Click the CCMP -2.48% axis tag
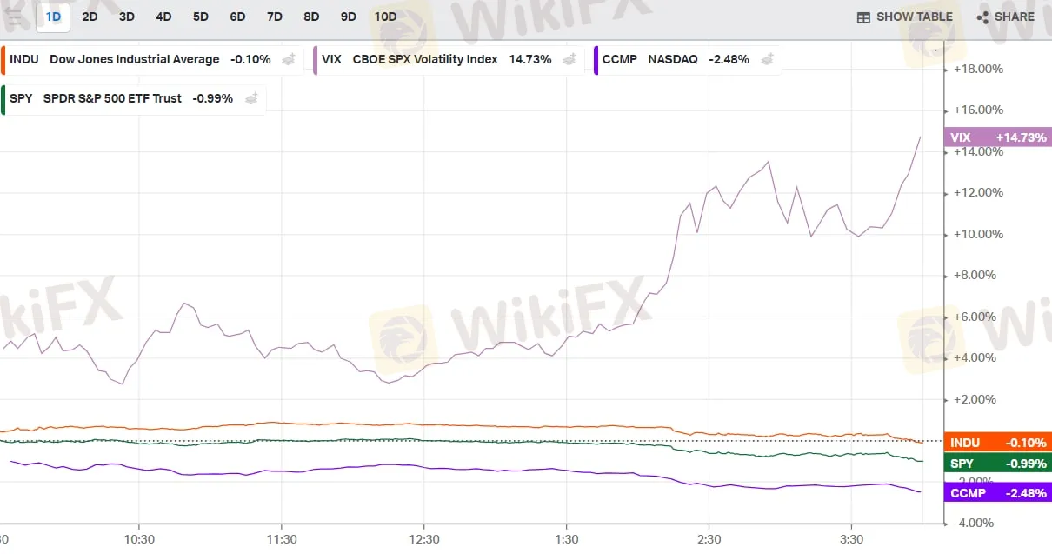Screen dimensions: 1052x554 (x=997, y=493)
